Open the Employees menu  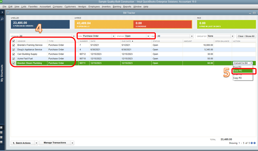[x=94, y=6]
